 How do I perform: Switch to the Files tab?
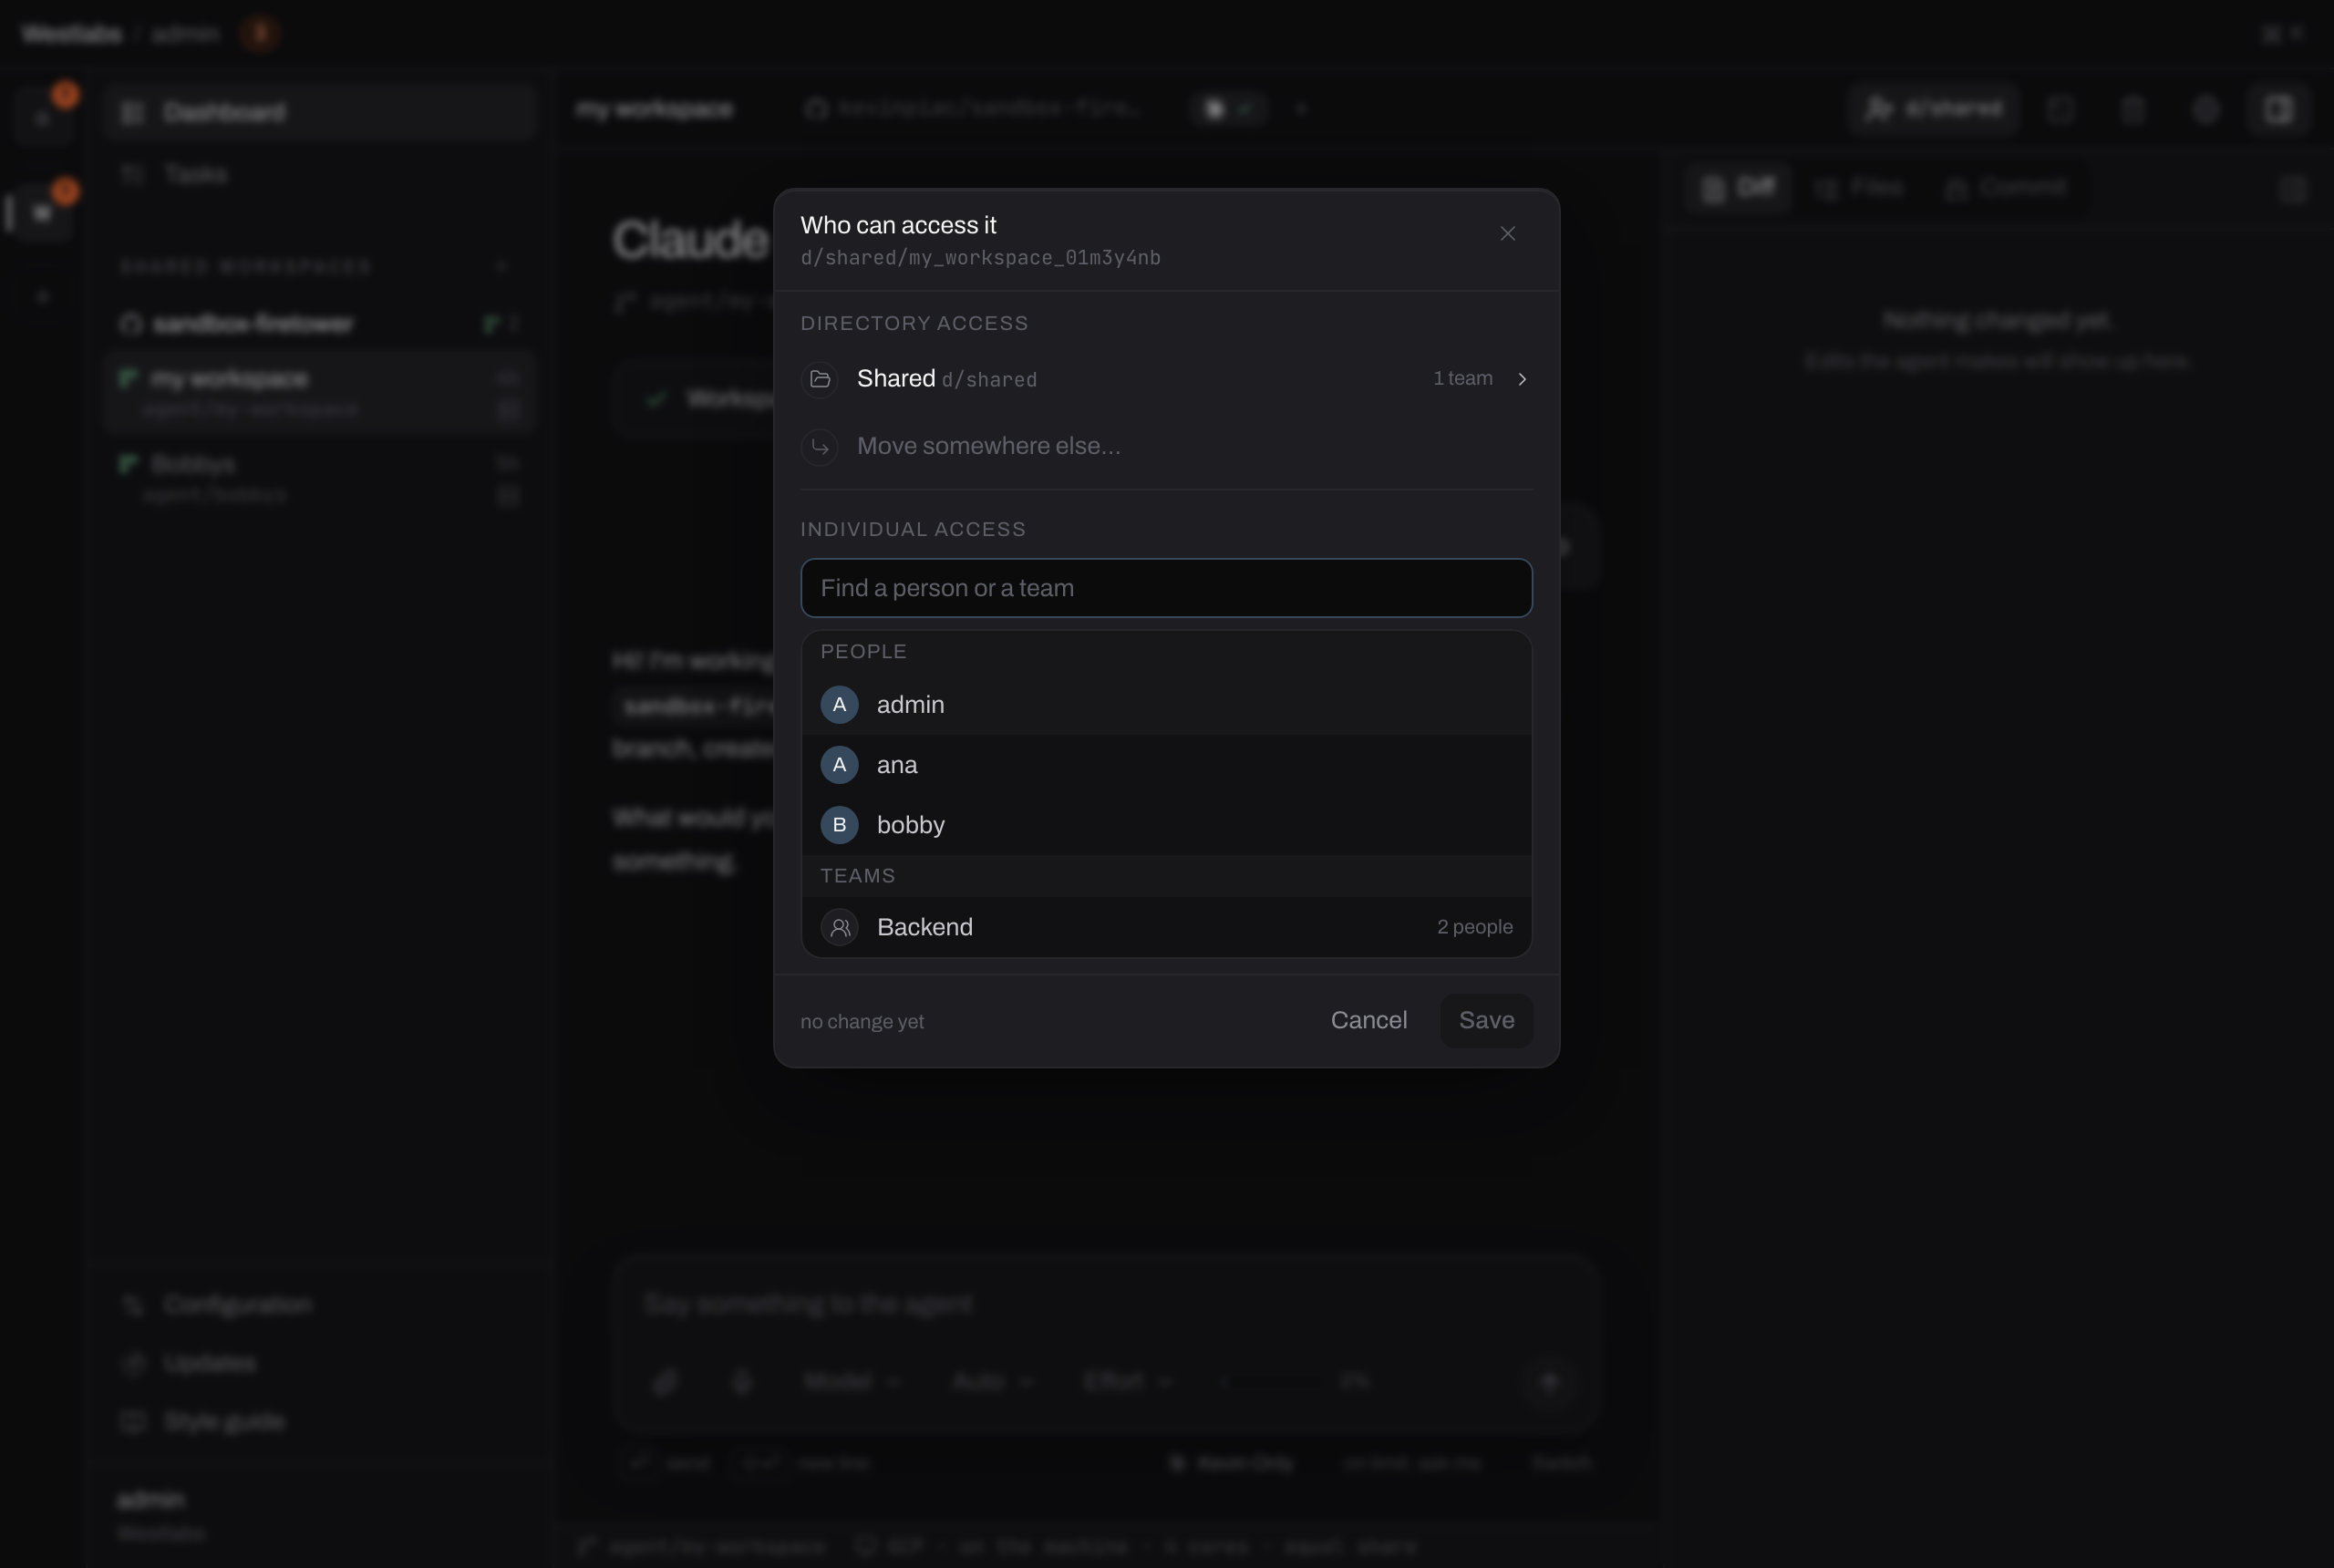[x=1860, y=188]
